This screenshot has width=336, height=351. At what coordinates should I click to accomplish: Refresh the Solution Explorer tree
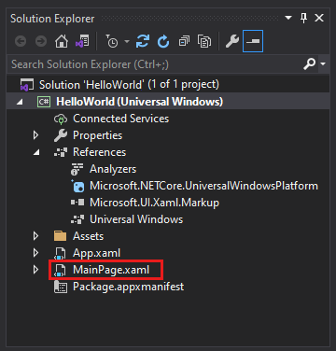tap(163, 41)
